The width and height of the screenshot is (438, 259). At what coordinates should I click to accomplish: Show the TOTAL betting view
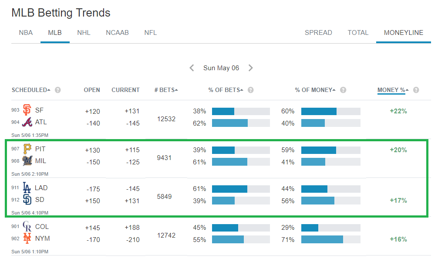(x=358, y=33)
